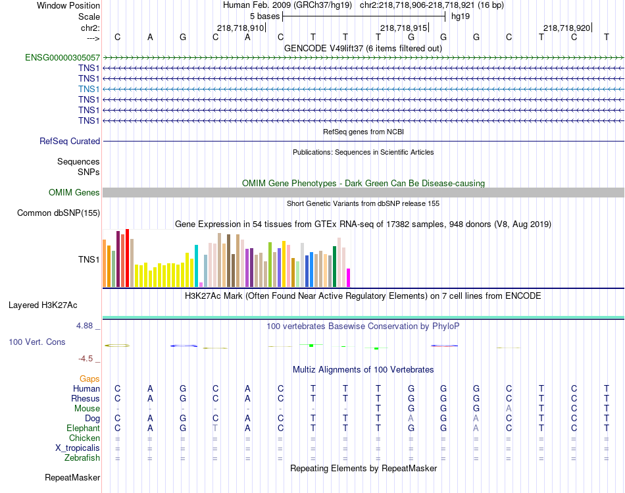
Task: Click 'Short Genetic Variants from dbSNP release 155'
Action: 363,203
